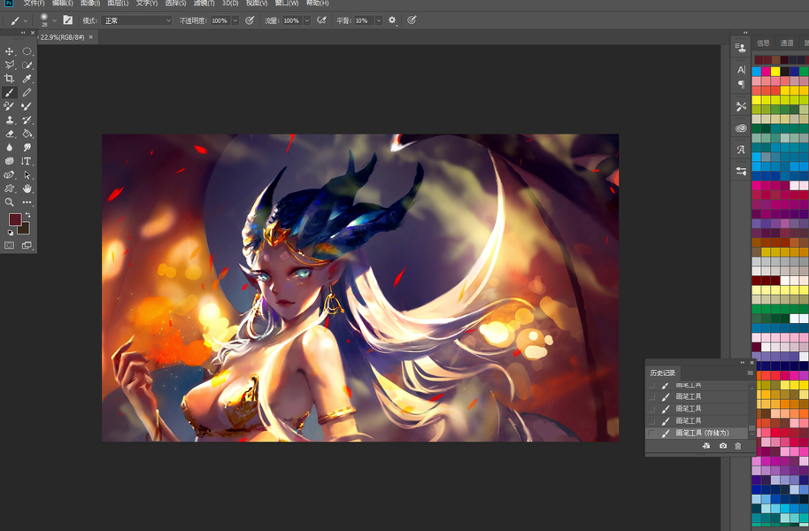The width and height of the screenshot is (809, 531).
Task: Select the Mixer Brush tool
Action: tap(27, 106)
